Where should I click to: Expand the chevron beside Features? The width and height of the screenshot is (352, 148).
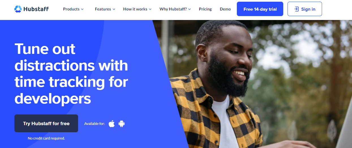point(114,9)
